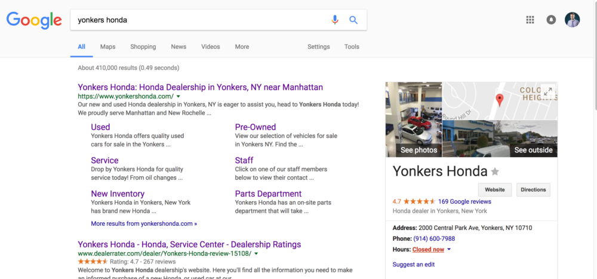Click the Website button

494,190
